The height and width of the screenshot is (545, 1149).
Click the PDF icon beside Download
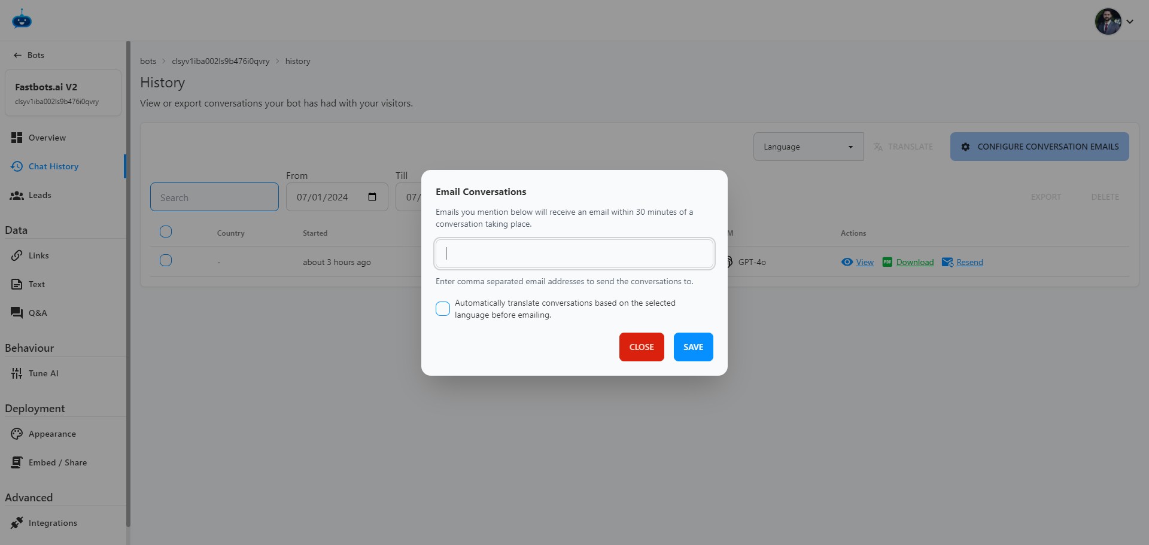[887, 262]
